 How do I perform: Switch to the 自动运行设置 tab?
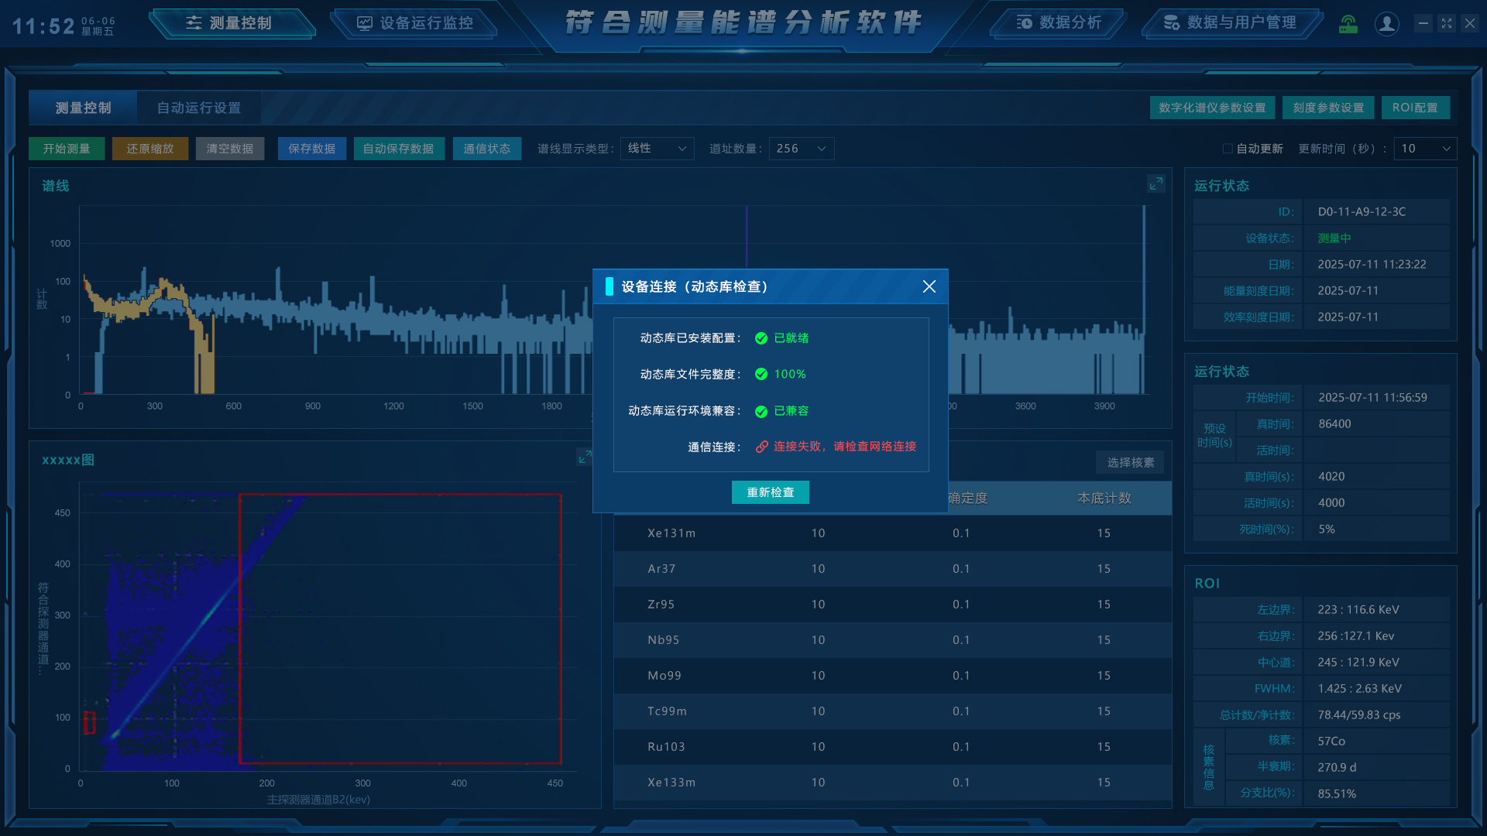pos(199,108)
